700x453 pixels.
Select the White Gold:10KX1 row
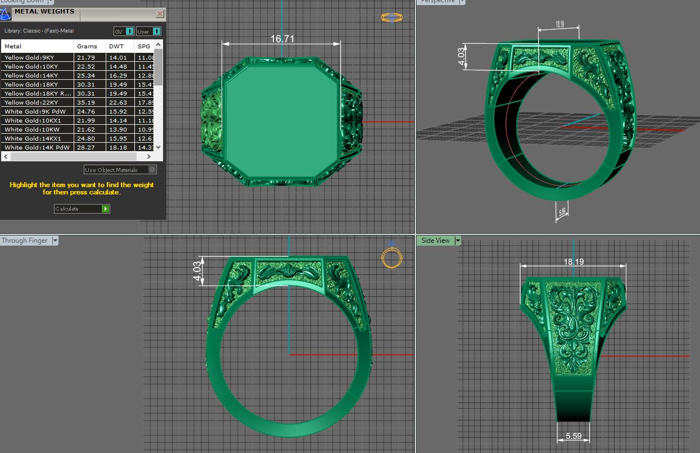78,120
